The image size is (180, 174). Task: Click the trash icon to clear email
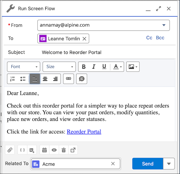(64, 150)
